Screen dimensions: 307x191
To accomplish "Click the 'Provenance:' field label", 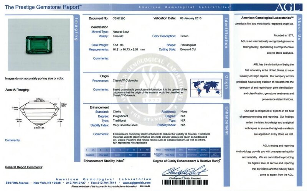I will 101,81.
